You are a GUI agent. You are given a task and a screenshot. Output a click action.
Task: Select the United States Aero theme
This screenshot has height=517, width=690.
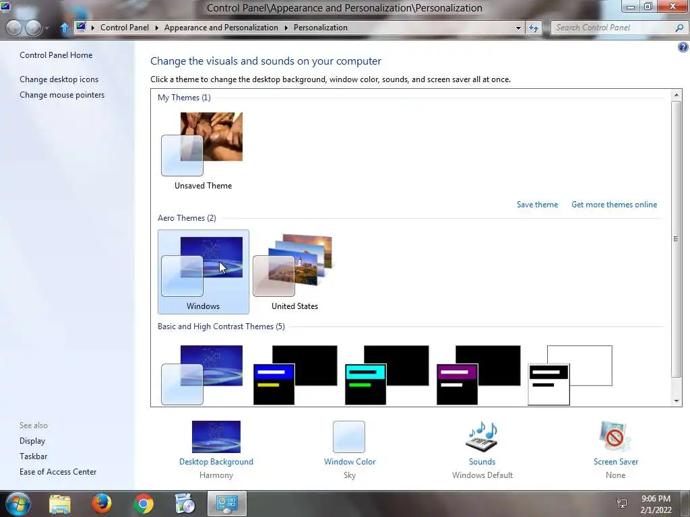294,272
